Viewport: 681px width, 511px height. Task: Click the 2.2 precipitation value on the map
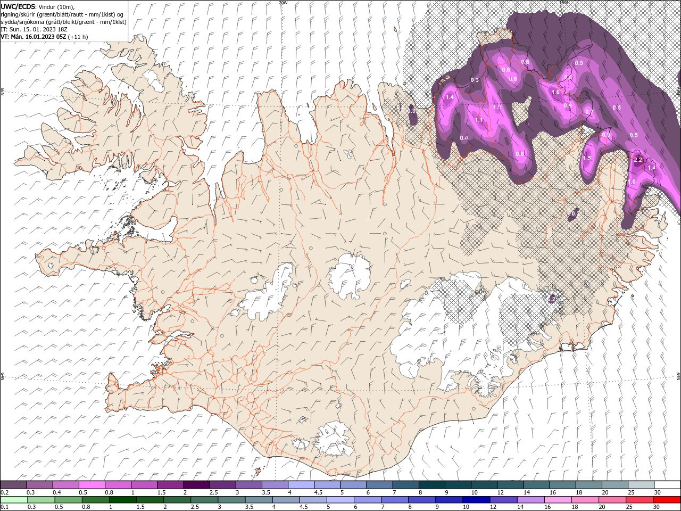[639, 160]
